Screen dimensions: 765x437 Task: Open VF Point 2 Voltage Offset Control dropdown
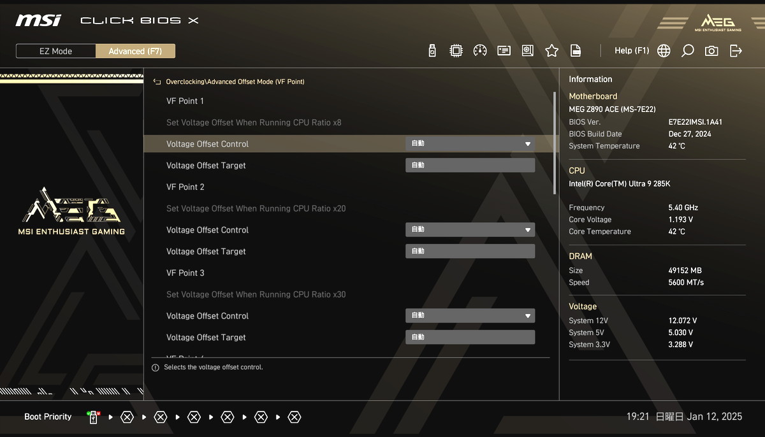coord(470,230)
